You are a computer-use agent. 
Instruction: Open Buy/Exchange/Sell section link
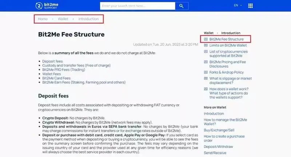coord(219,130)
